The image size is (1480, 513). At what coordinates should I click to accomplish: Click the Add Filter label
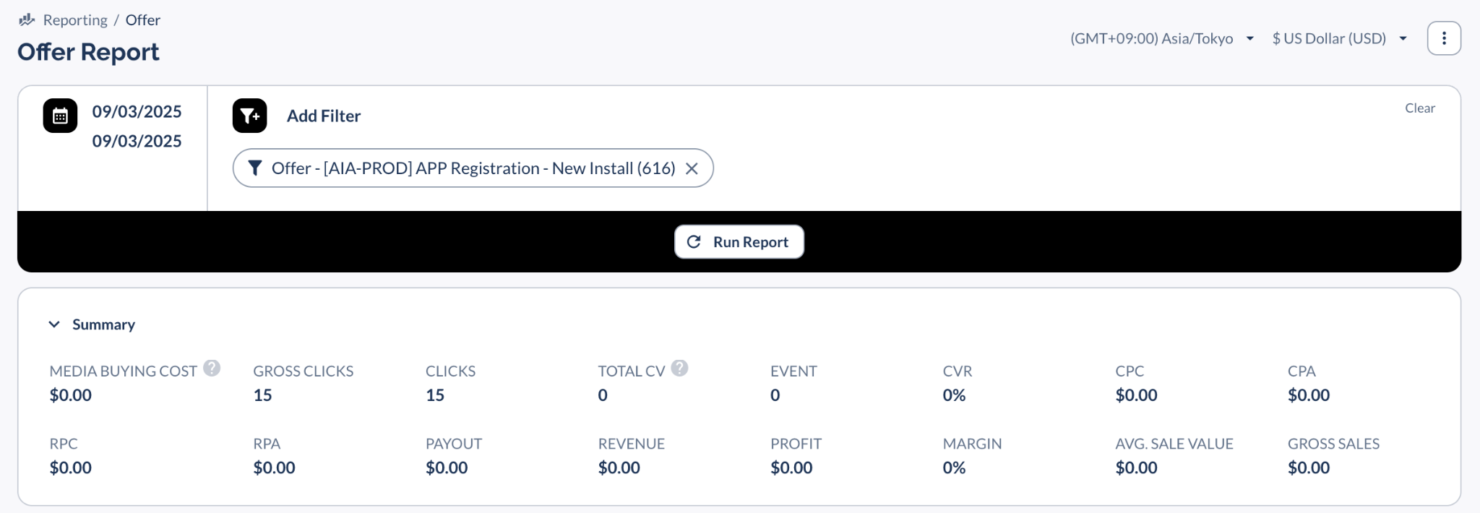click(x=324, y=116)
